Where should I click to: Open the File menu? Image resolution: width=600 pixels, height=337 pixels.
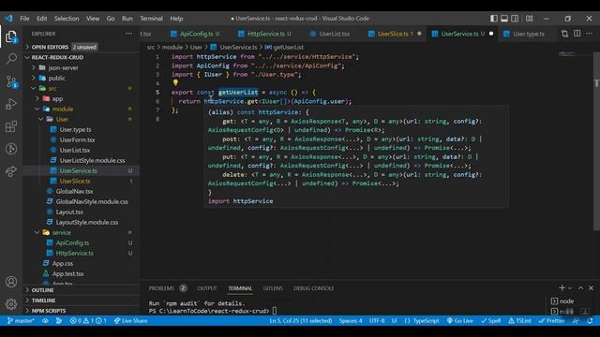(24, 19)
